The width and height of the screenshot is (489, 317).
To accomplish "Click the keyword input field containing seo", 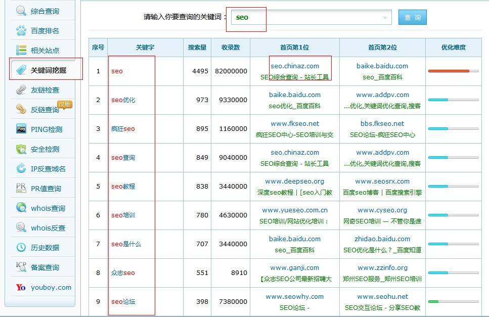I will pos(311,17).
